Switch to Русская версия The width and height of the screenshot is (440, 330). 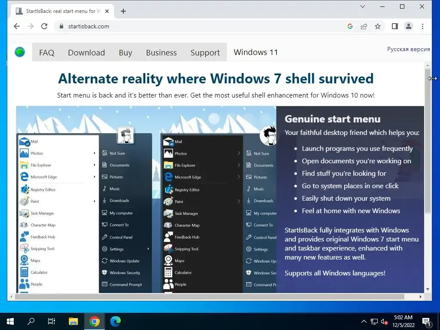(x=408, y=49)
